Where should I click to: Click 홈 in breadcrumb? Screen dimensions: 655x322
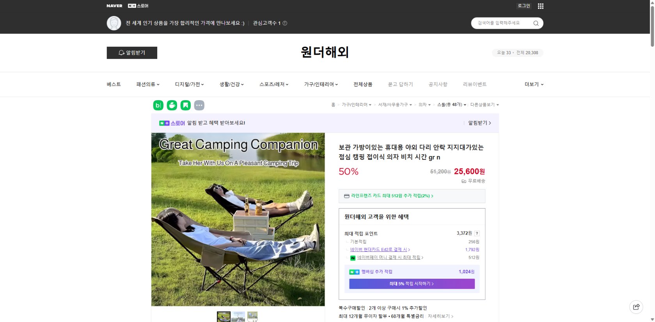pyautogui.click(x=333, y=105)
